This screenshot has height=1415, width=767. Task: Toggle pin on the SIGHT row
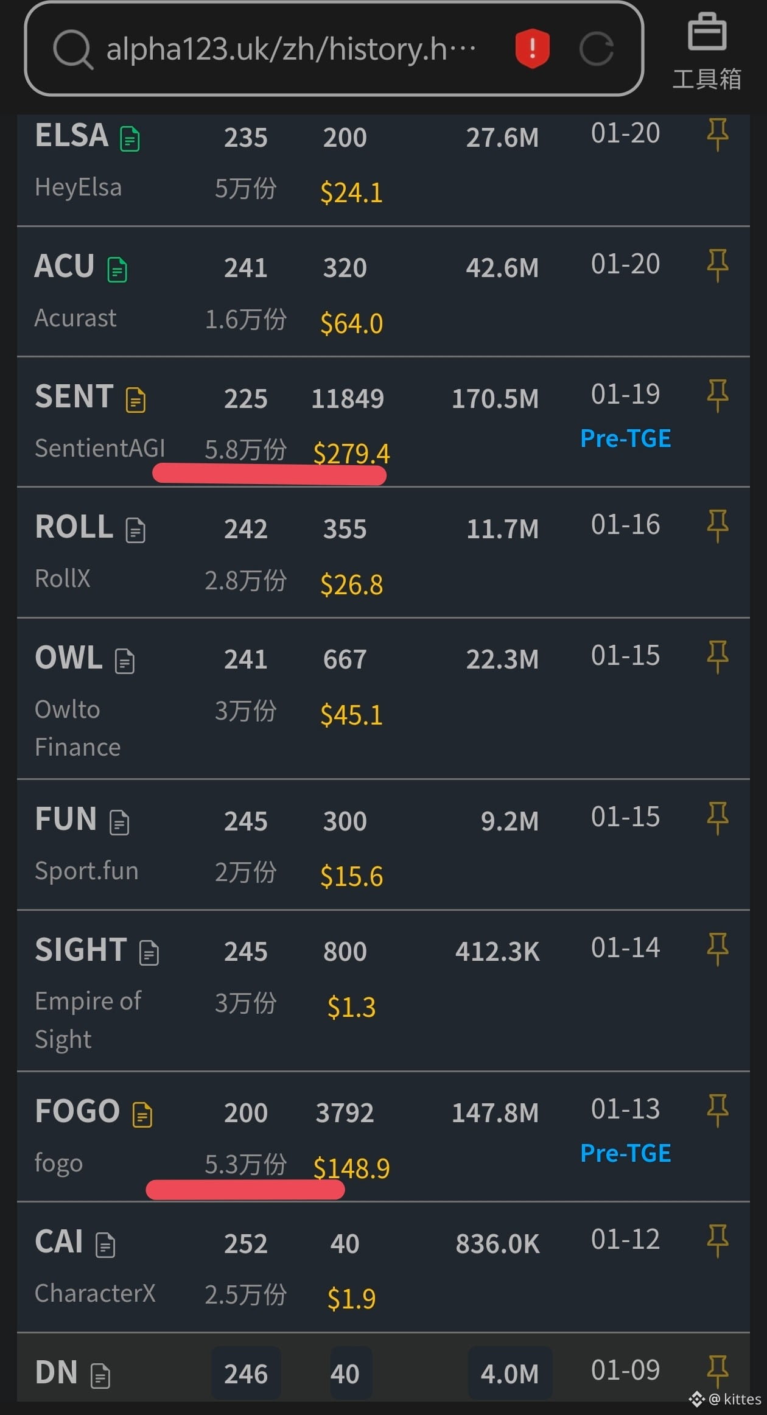click(x=718, y=949)
